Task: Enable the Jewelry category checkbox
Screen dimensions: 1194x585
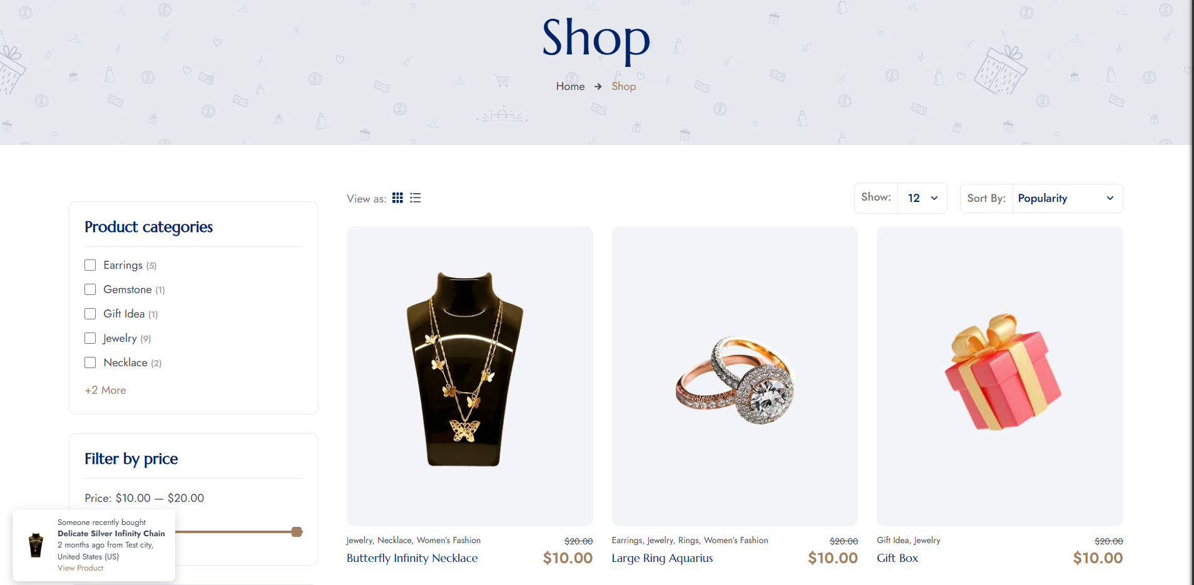Action: click(90, 338)
